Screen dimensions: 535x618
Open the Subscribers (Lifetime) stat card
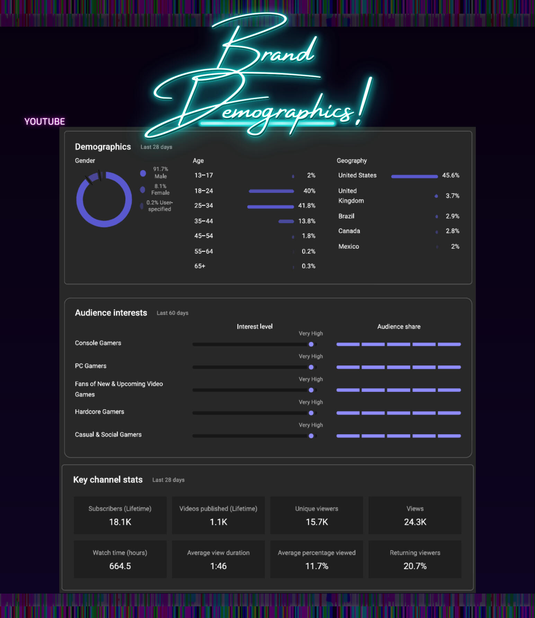point(120,515)
